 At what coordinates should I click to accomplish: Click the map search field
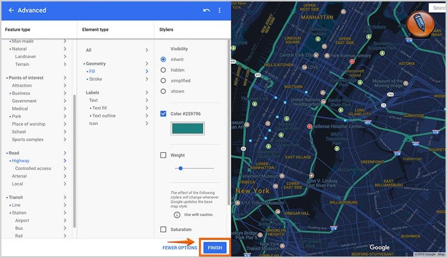click(x=438, y=8)
